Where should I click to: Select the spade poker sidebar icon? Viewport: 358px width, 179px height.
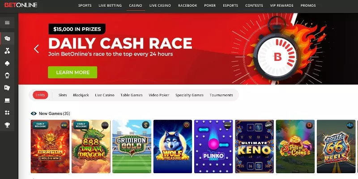[7, 63]
